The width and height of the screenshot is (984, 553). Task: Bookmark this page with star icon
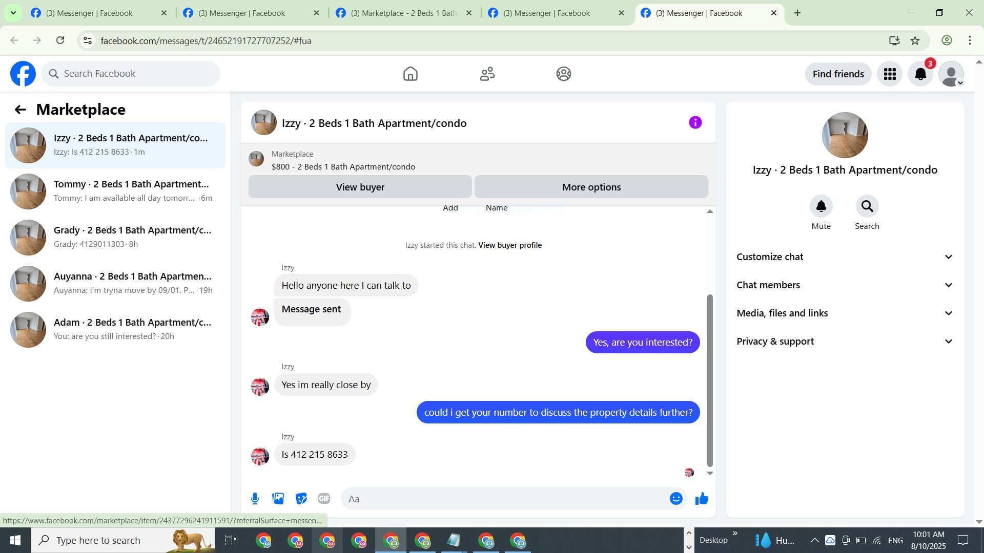point(915,40)
